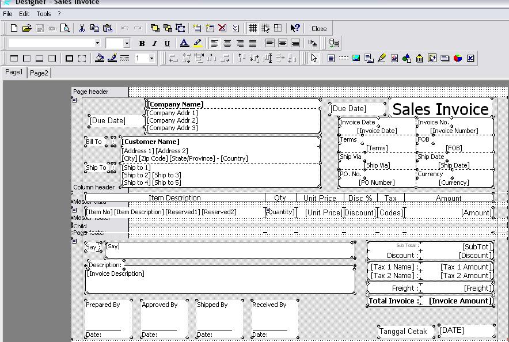Open a report file via folder icon
Screen dimensions: 509x342
click(27, 28)
